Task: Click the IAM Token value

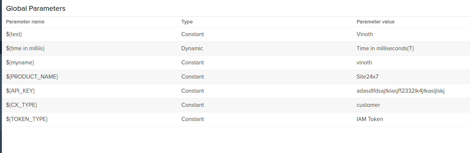Action: click(x=370, y=119)
